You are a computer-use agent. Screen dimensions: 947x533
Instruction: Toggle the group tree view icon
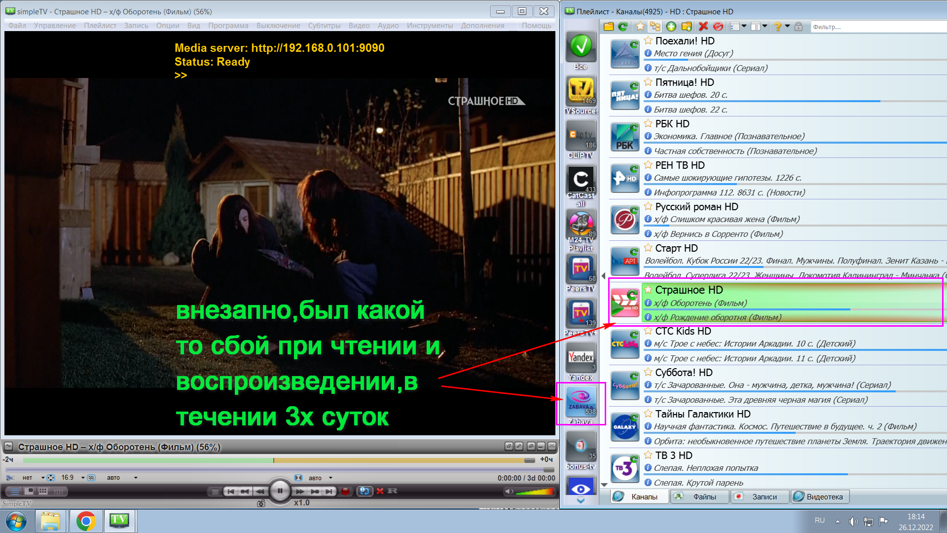click(x=655, y=27)
